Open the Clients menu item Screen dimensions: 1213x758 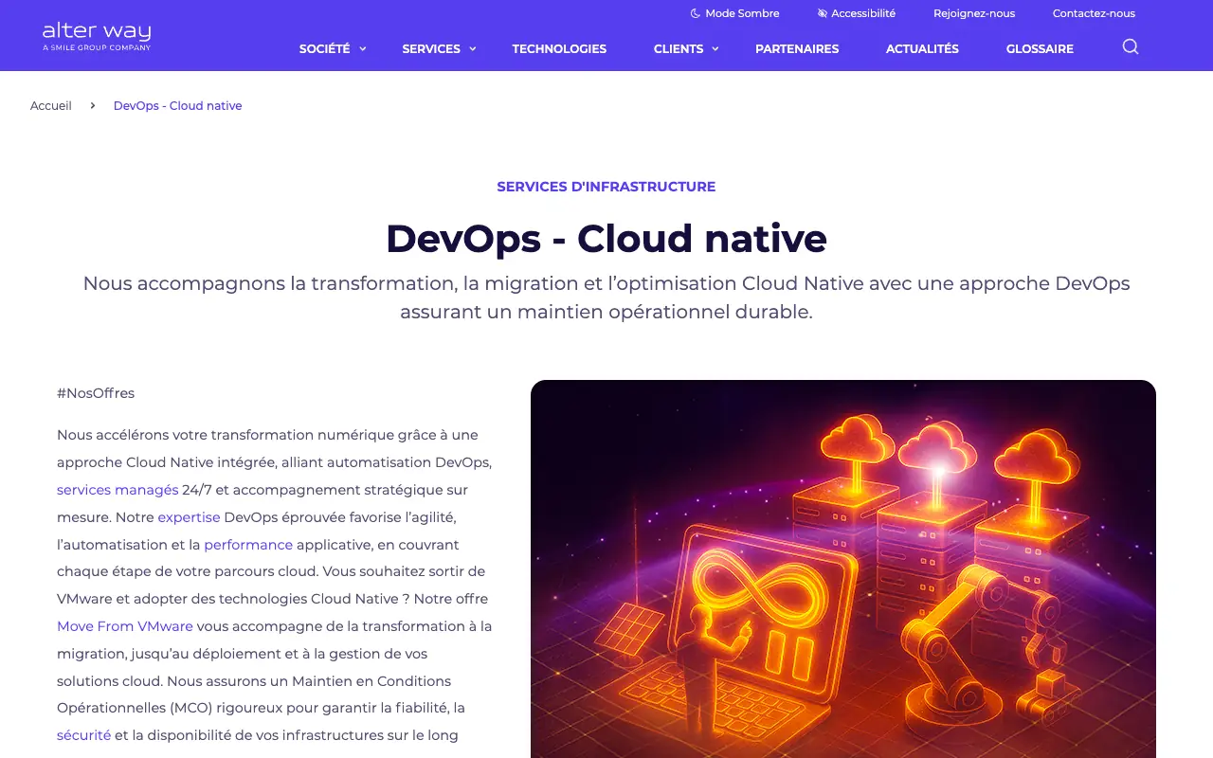point(679,48)
